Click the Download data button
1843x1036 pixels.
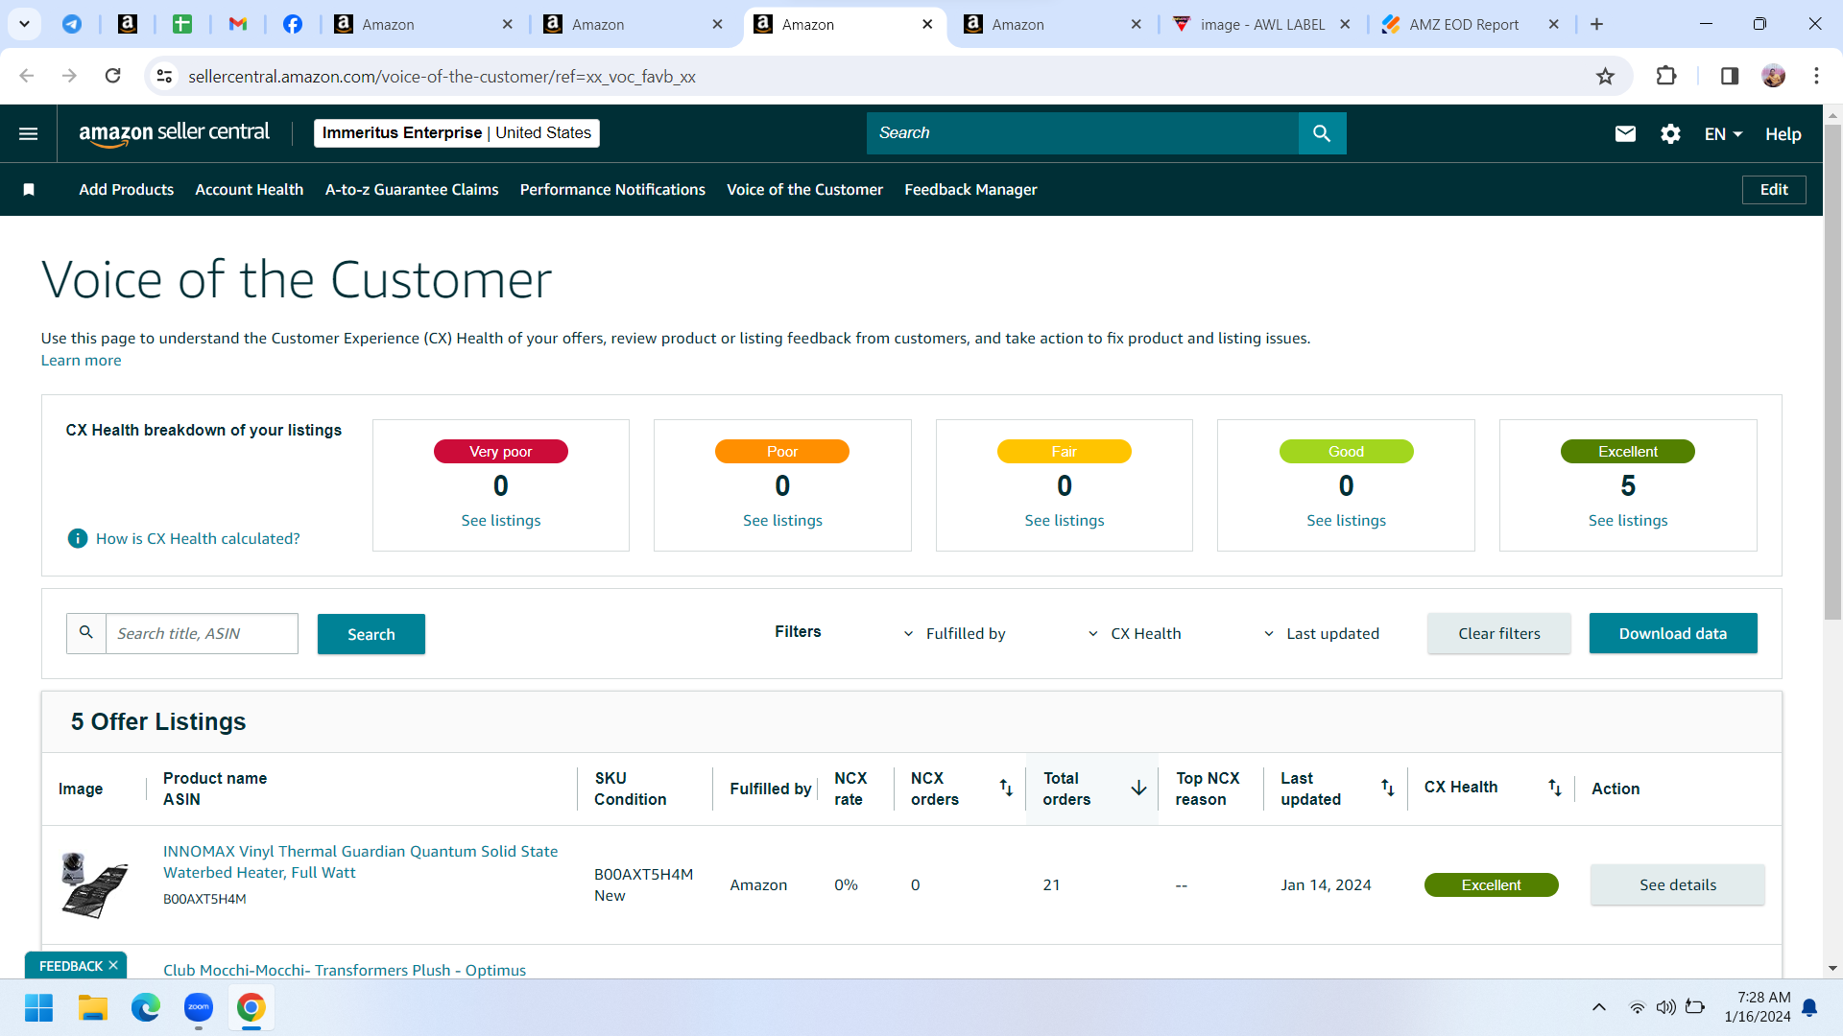click(x=1673, y=633)
